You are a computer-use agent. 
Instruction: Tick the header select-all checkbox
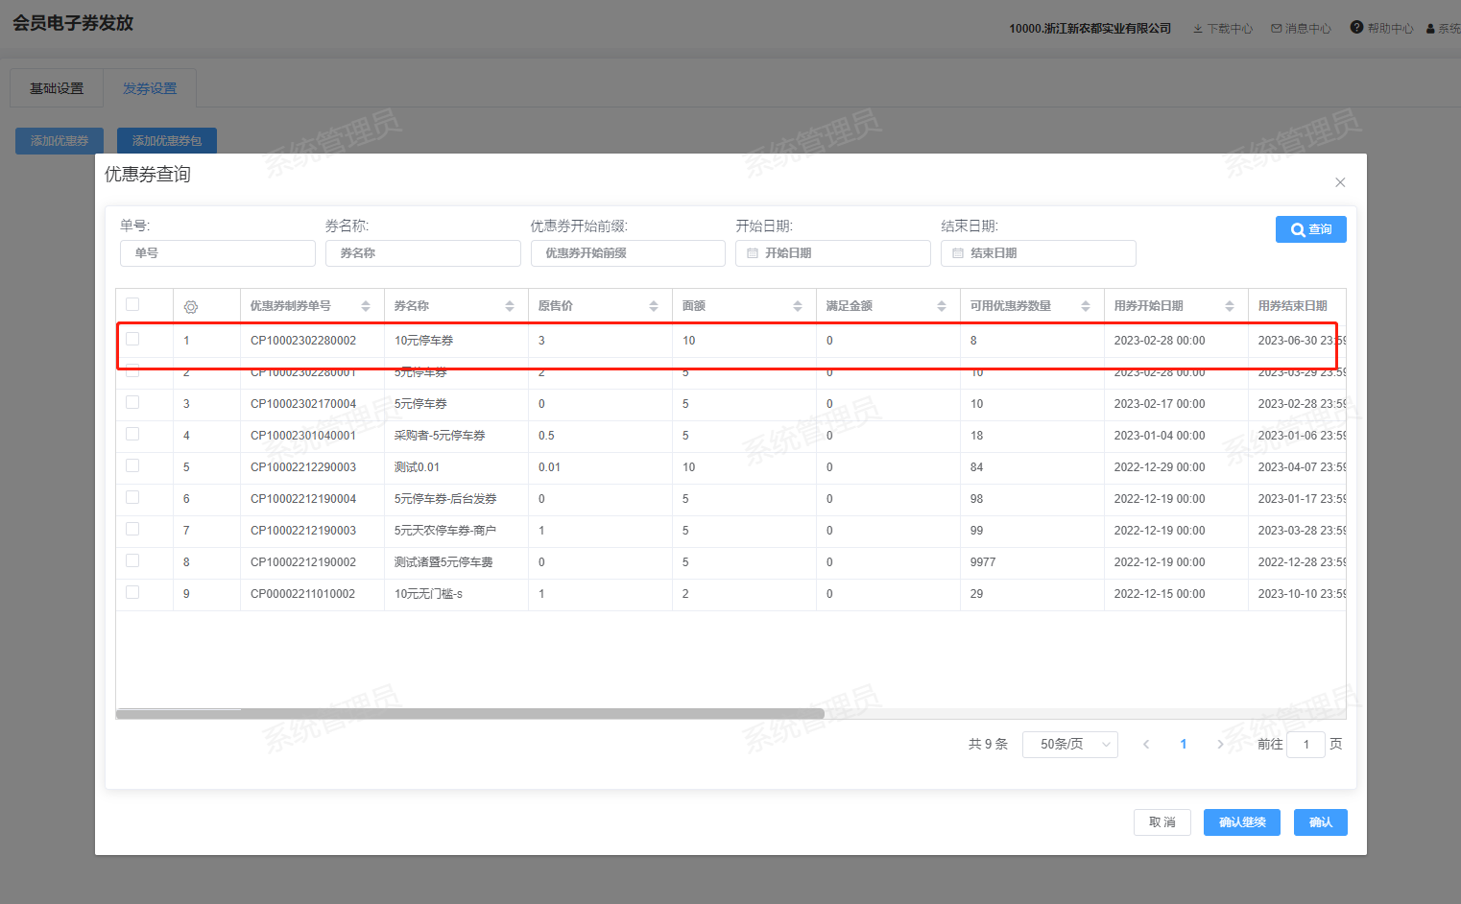tap(132, 304)
